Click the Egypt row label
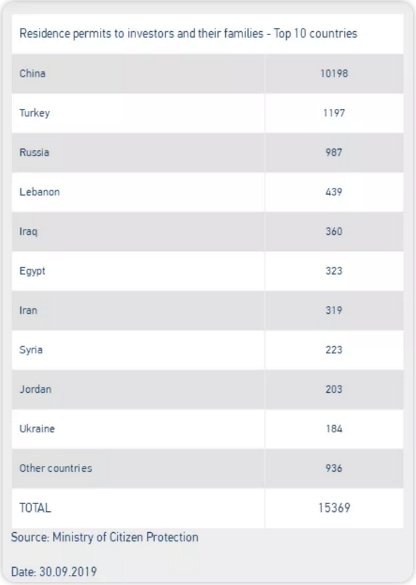The image size is (416, 585). click(32, 271)
